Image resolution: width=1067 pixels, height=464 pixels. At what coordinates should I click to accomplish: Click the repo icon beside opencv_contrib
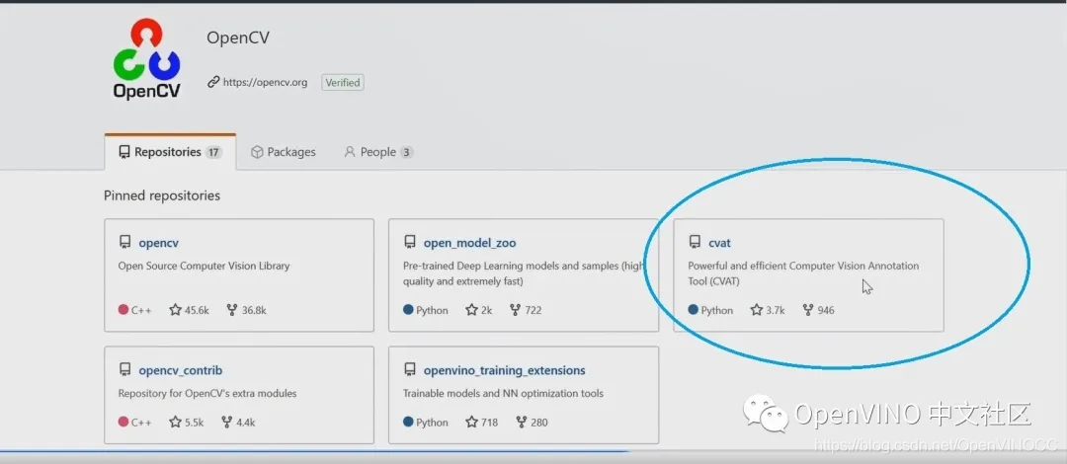[x=124, y=370]
